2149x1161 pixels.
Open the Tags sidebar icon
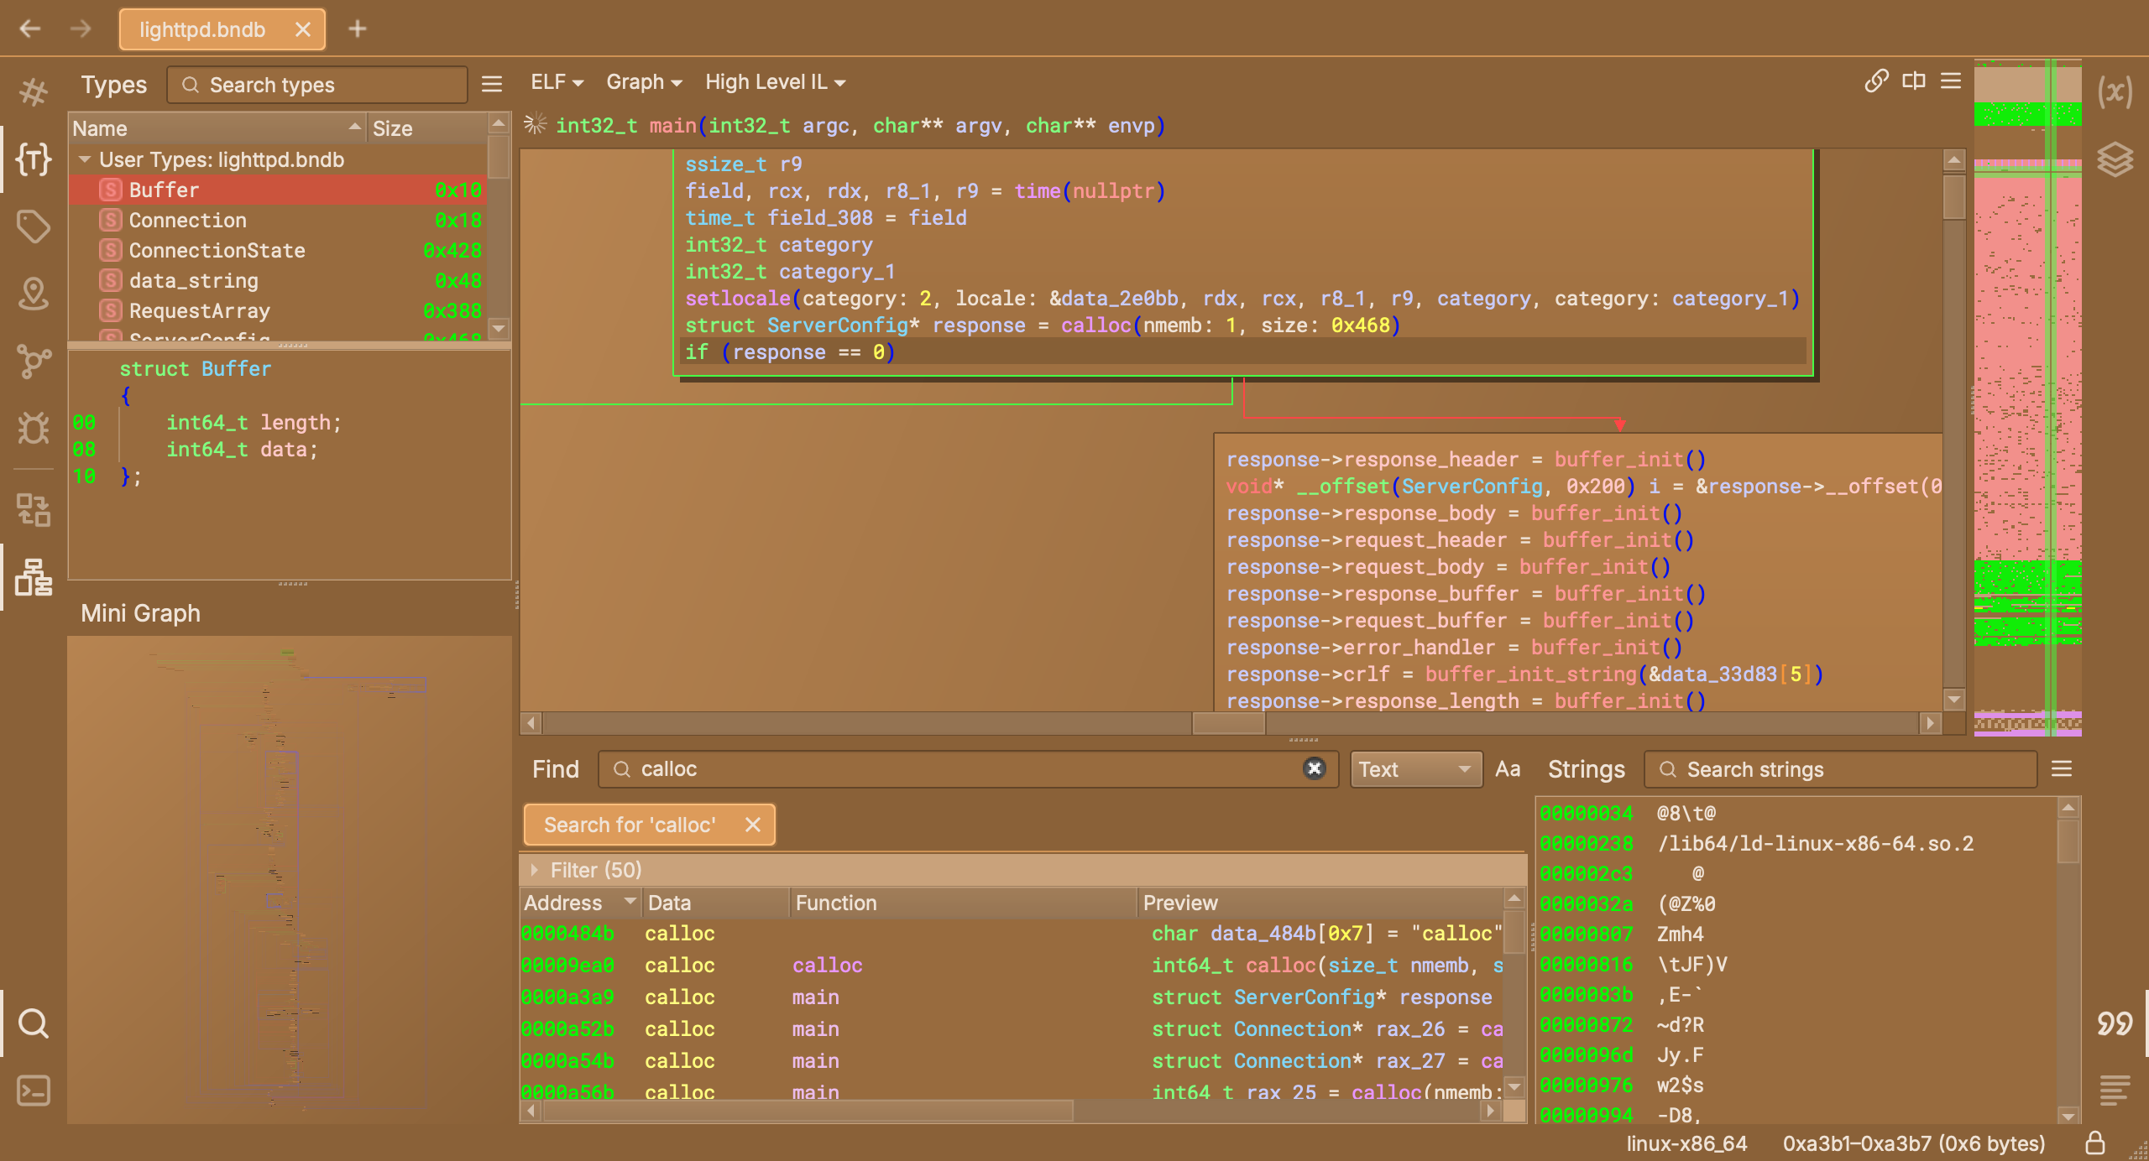34,226
